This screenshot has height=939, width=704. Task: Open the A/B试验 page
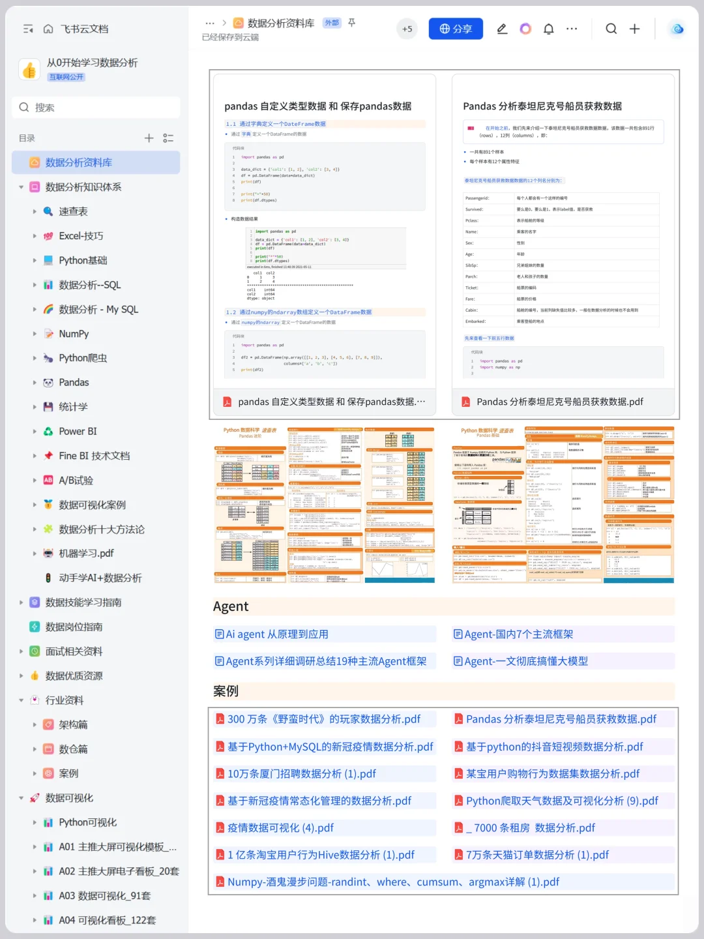76,480
